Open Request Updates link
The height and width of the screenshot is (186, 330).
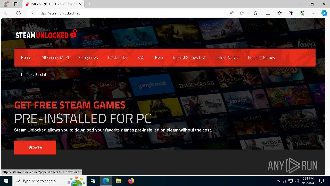click(x=36, y=75)
